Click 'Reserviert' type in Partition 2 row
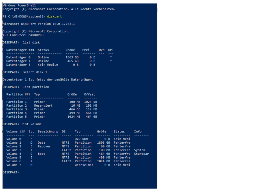Viewport: 271px width, 192px height. pos(43,106)
